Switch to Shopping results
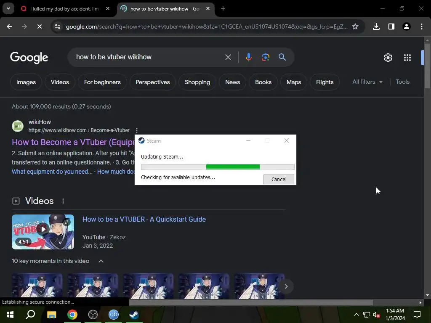The height and width of the screenshot is (323, 431). point(197,82)
